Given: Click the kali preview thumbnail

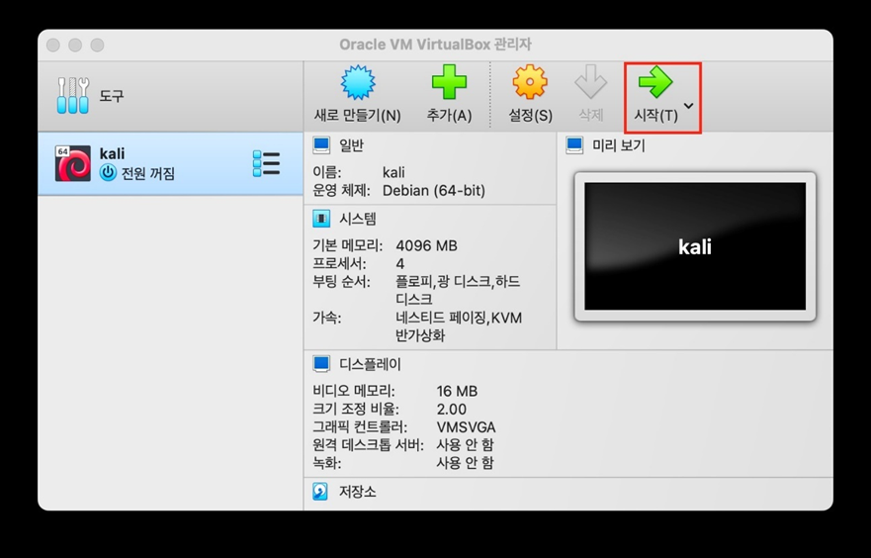Looking at the screenshot, I should (x=695, y=246).
